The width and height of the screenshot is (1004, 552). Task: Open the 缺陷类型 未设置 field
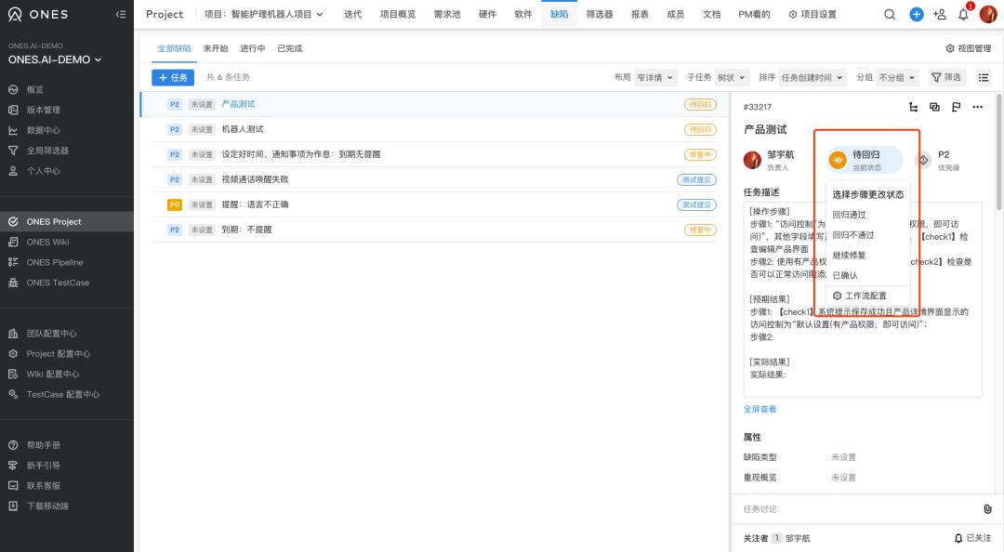click(x=843, y=457)
